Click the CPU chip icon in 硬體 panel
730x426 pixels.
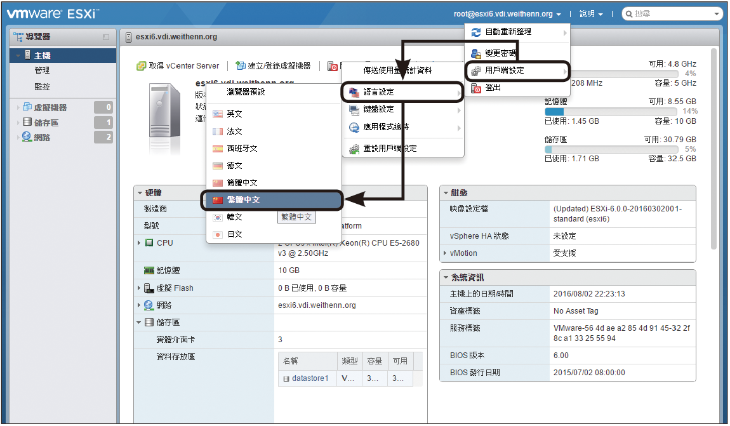click(x=149, y=243)
